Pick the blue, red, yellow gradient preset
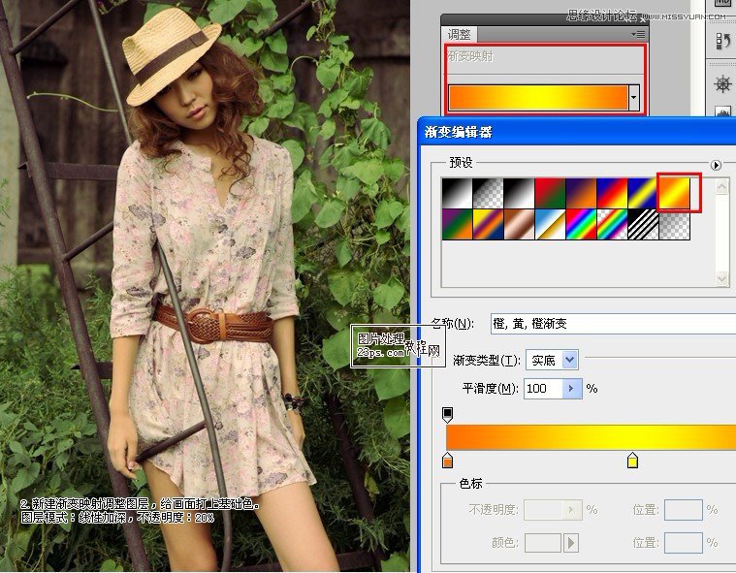 612,193
